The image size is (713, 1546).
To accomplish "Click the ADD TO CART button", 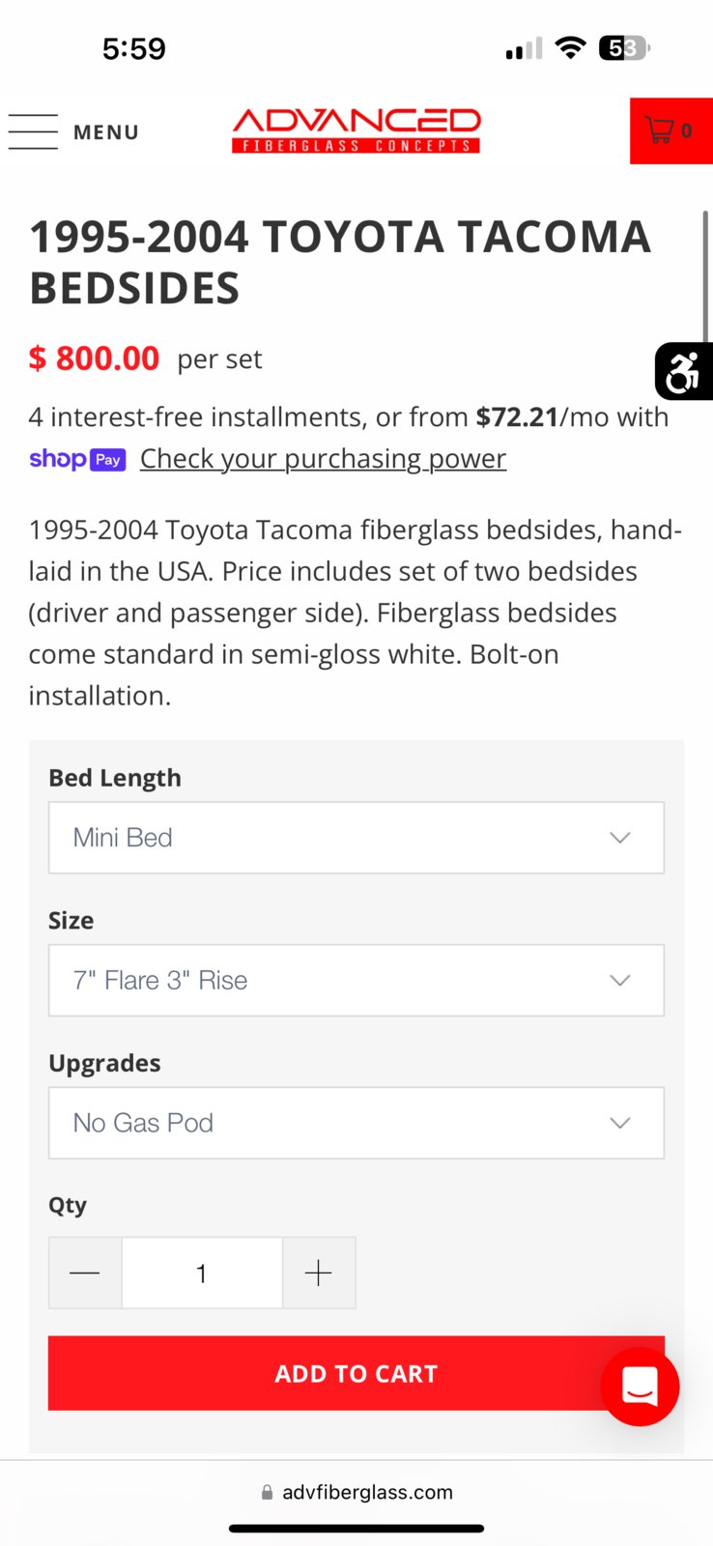I will pos(356,1373).
